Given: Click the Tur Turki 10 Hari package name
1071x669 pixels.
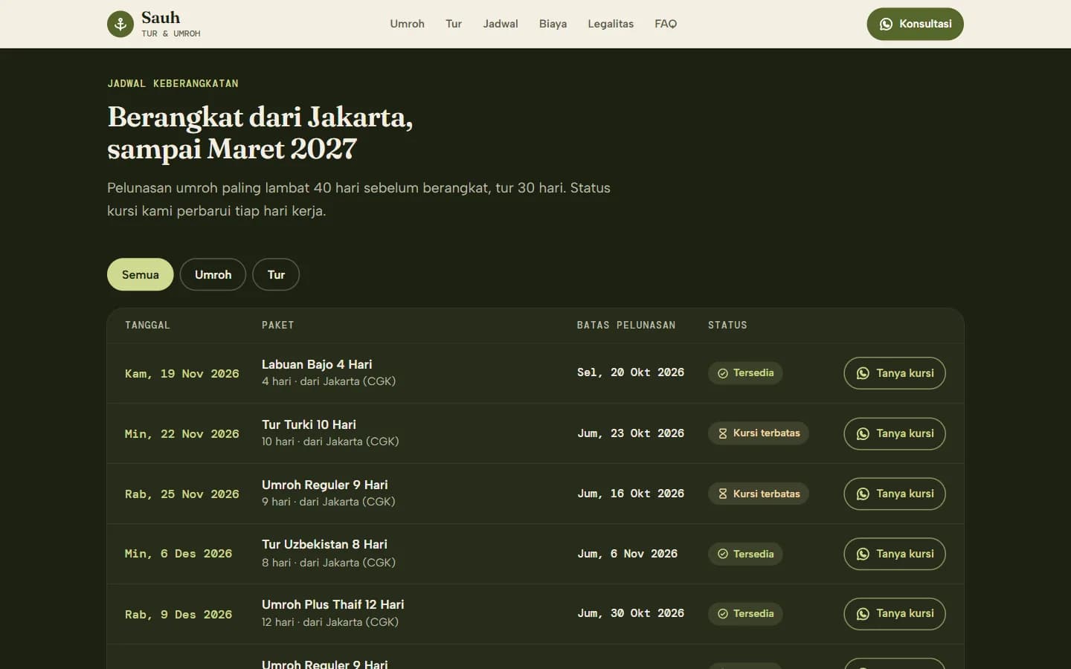Looking at the screenshot, I should coord(309,424).
